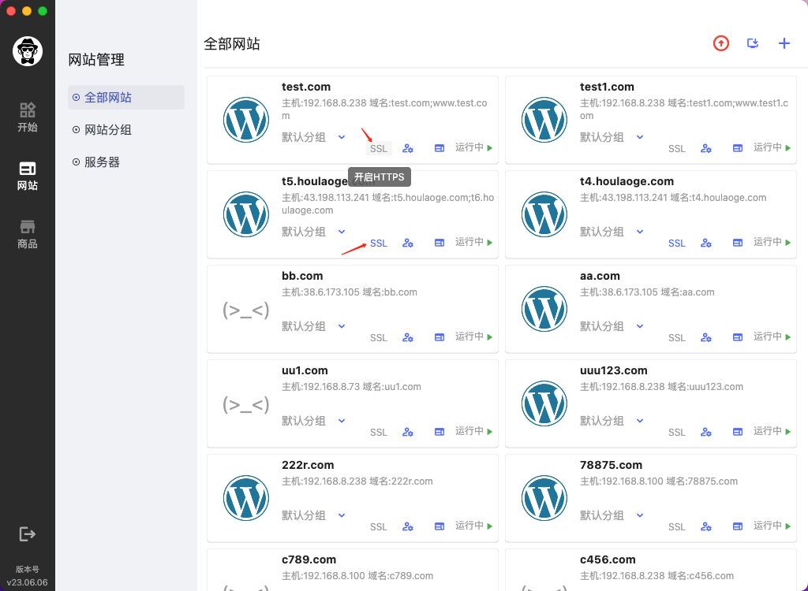Click the import site icon in header
The image size is (808, 591).
(x=753, y=43)
